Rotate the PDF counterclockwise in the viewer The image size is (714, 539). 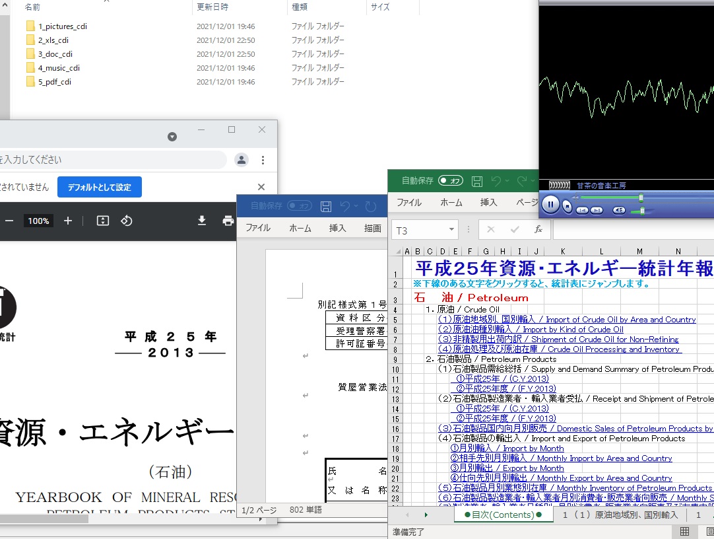(x=127, y=221)
